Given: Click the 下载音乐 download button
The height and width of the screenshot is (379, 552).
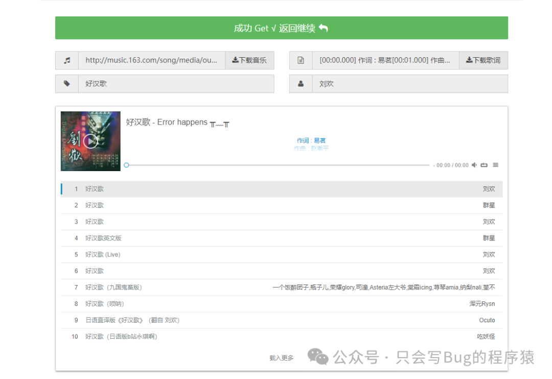Looking at the screenshot, I should tap(249, 60).
